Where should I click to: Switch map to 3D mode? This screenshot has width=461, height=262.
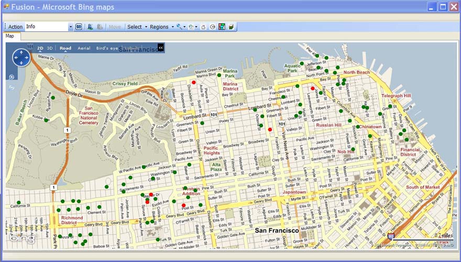(50, 48)
